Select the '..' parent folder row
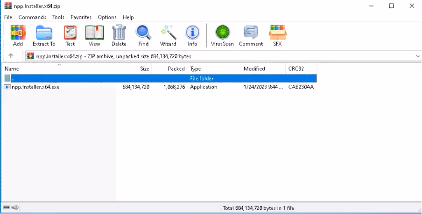The width and height of the screenshot is (422, 214). click(x=160, y=78)
